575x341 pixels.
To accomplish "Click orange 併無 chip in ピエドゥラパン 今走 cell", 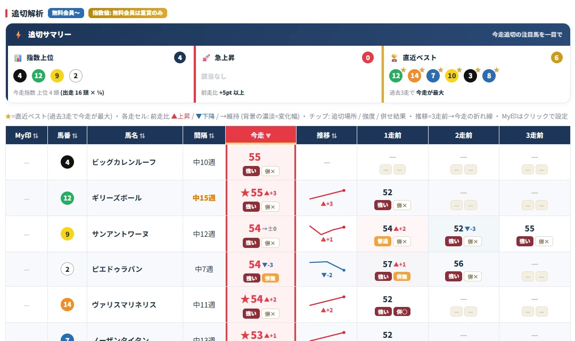I will coord(270,278).
